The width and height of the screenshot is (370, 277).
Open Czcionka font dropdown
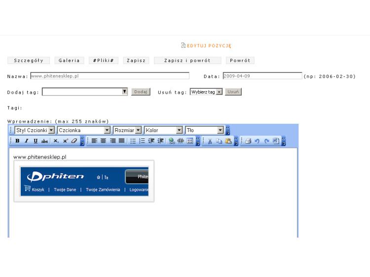point(84,130)
